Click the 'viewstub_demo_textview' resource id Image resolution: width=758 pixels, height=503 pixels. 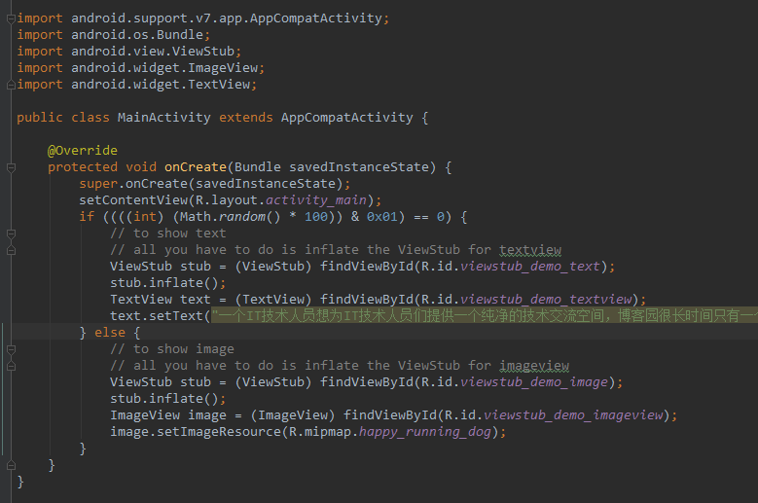[x=546, y=299]
